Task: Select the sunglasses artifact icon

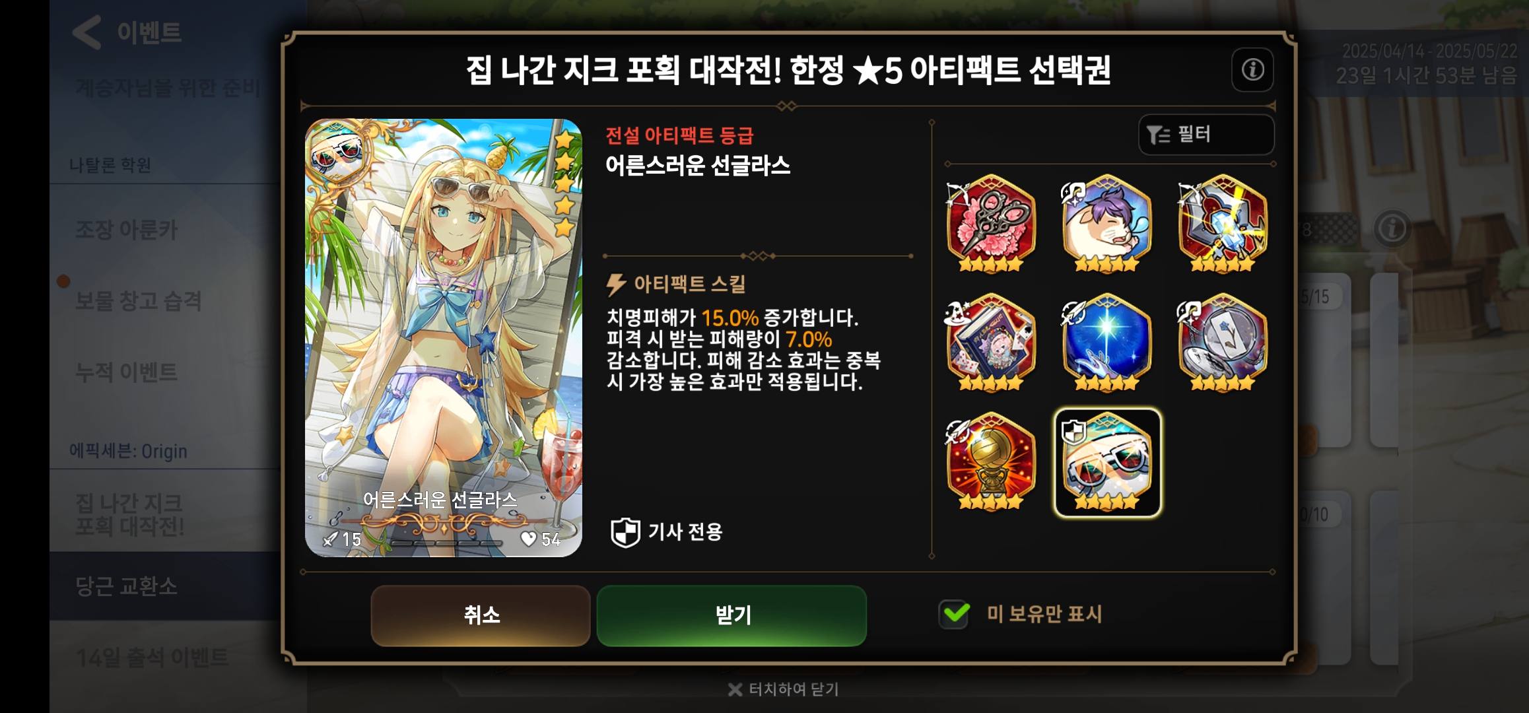Action: point(1107,462)
